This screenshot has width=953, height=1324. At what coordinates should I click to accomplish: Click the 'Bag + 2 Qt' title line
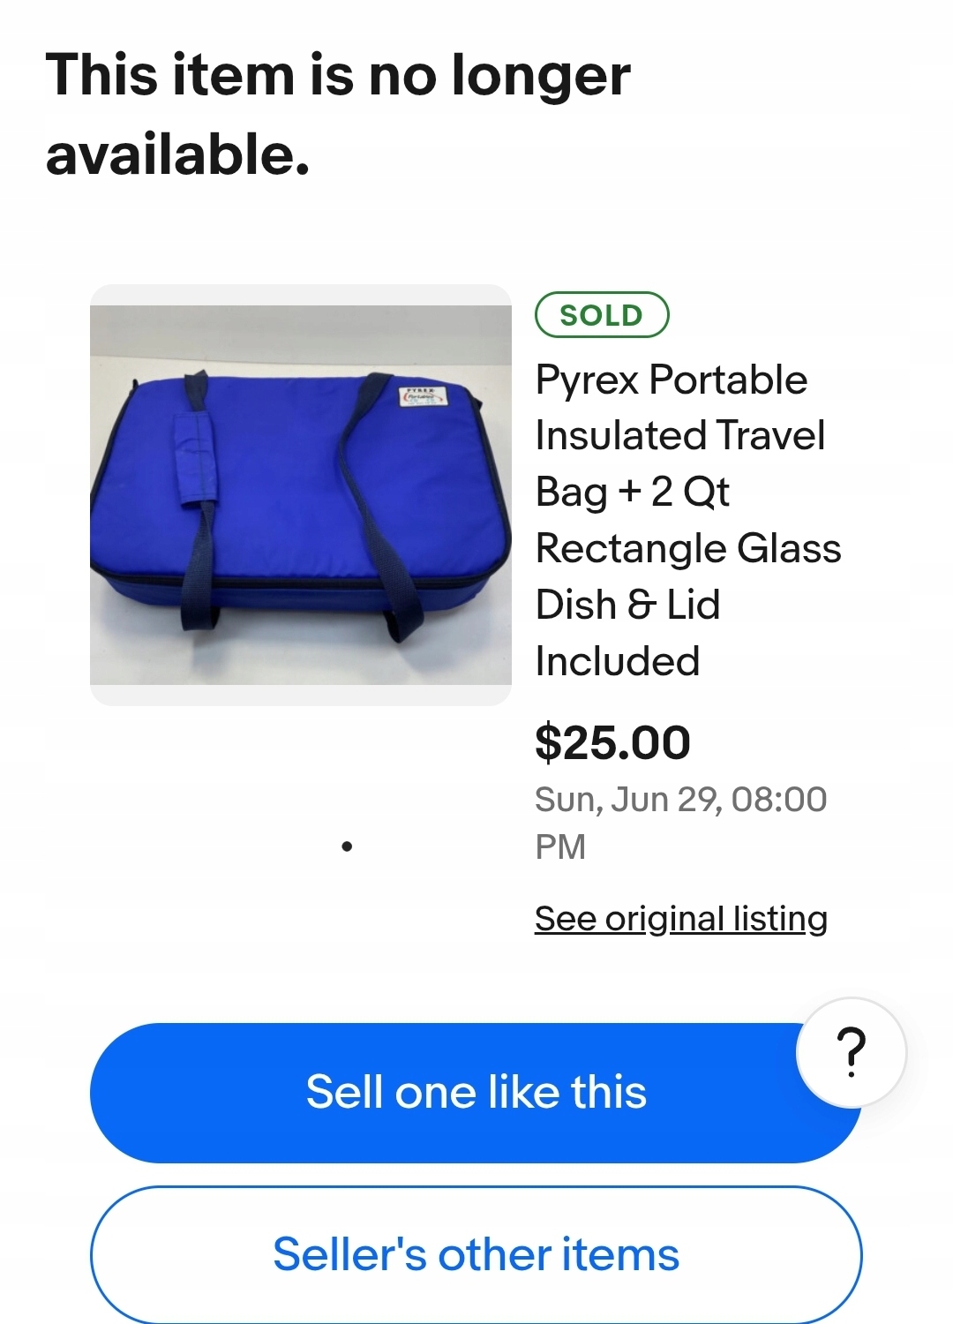[632, 493]
